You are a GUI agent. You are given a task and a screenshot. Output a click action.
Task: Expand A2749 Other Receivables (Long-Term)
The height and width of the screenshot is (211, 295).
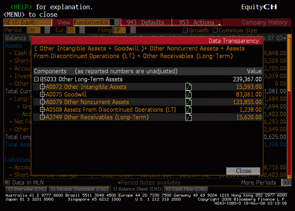pyautogui.click(x=42, y=117)
